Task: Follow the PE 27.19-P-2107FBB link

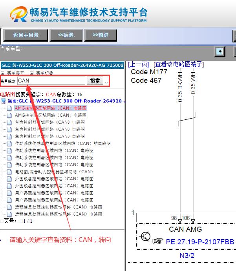Action: (200, 242)
